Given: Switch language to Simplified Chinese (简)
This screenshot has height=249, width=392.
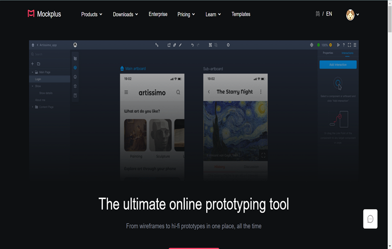Looking at the screenshot, I should click(x=318, y=13).
